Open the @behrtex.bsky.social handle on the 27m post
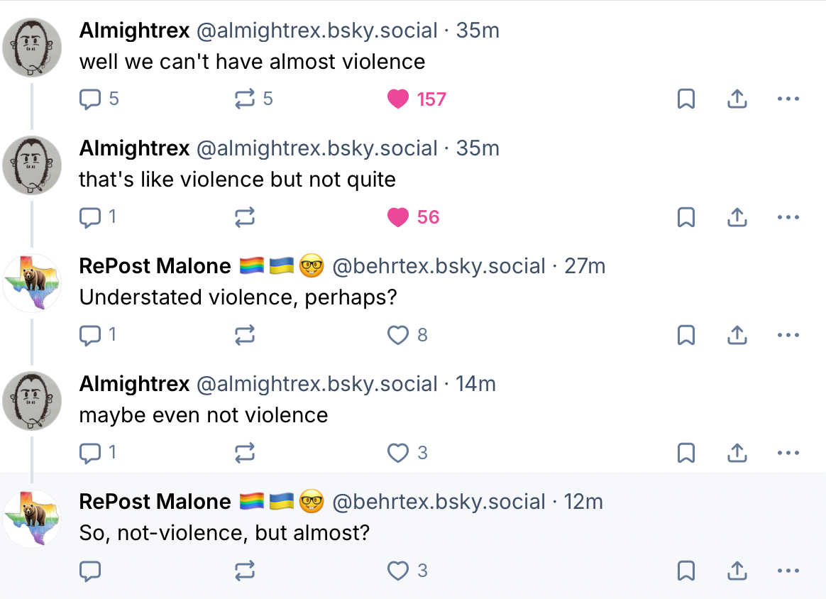The image size is (826, 599). pos(439,266)
